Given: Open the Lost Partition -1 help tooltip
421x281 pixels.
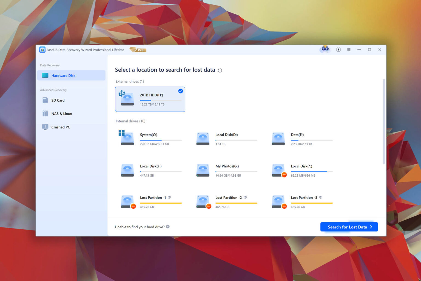Looking at the screenshot, I should pos(169,197).
